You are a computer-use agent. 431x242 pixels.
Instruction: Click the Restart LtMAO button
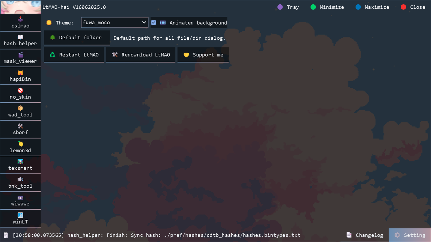click(74, 54)
